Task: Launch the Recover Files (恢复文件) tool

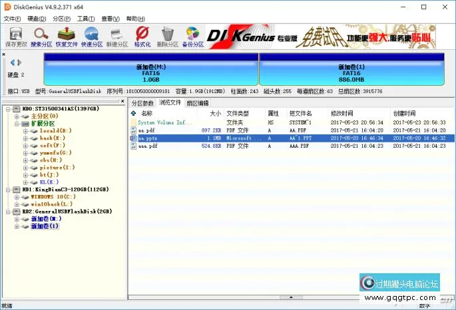Action: [x=67, y=37]
